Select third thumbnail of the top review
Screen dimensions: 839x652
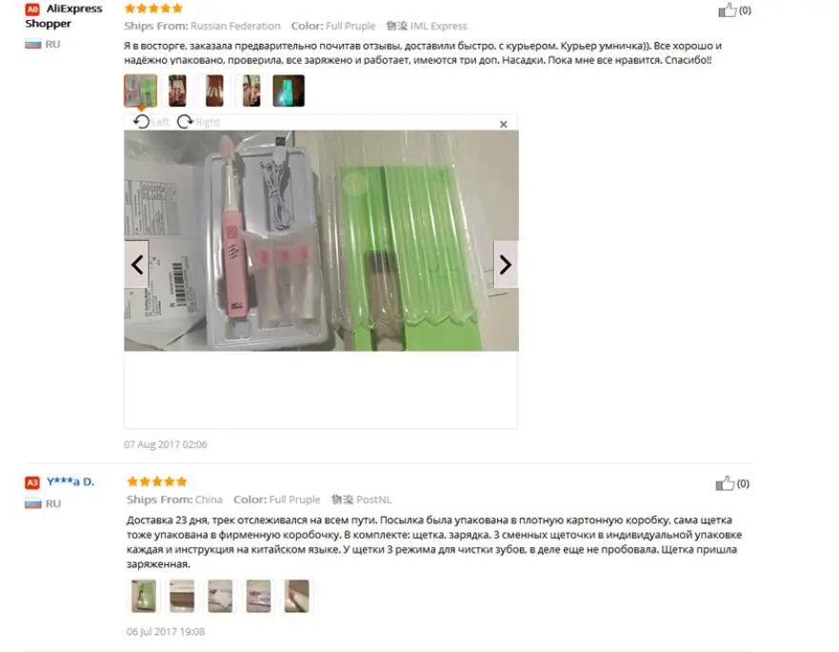point(214,91)
